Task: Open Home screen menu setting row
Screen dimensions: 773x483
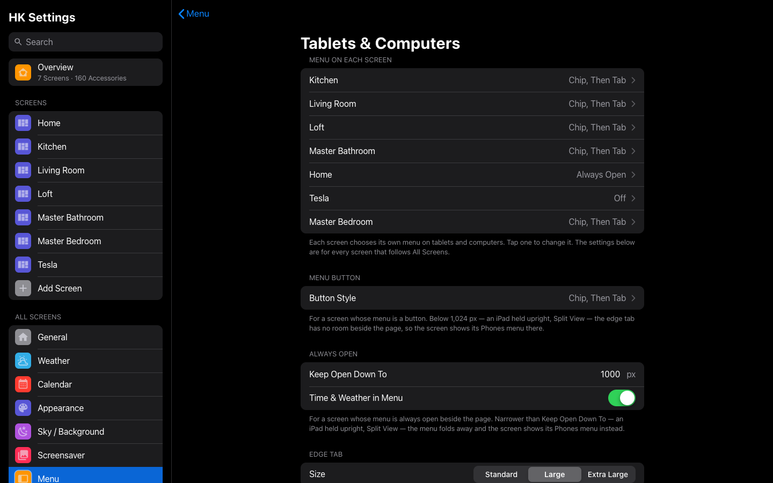Action: tap(472, 174)
